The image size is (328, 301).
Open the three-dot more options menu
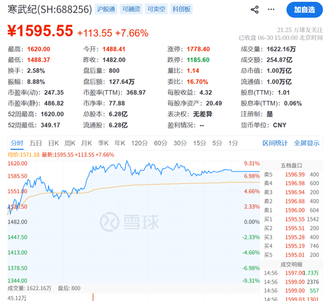coord(271,10)
